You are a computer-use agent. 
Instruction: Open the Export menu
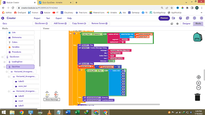coord(59,18)
